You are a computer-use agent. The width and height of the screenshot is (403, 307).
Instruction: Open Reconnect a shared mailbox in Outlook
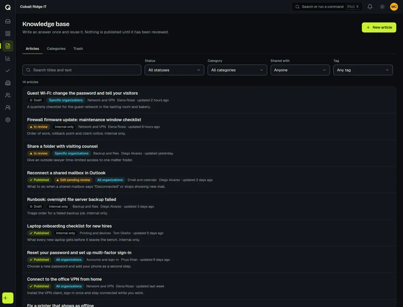[66, 173]
